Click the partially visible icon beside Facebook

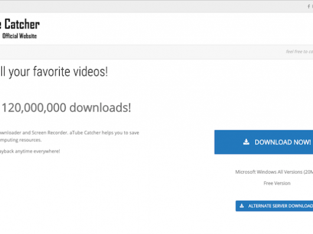tap(312, 6)
